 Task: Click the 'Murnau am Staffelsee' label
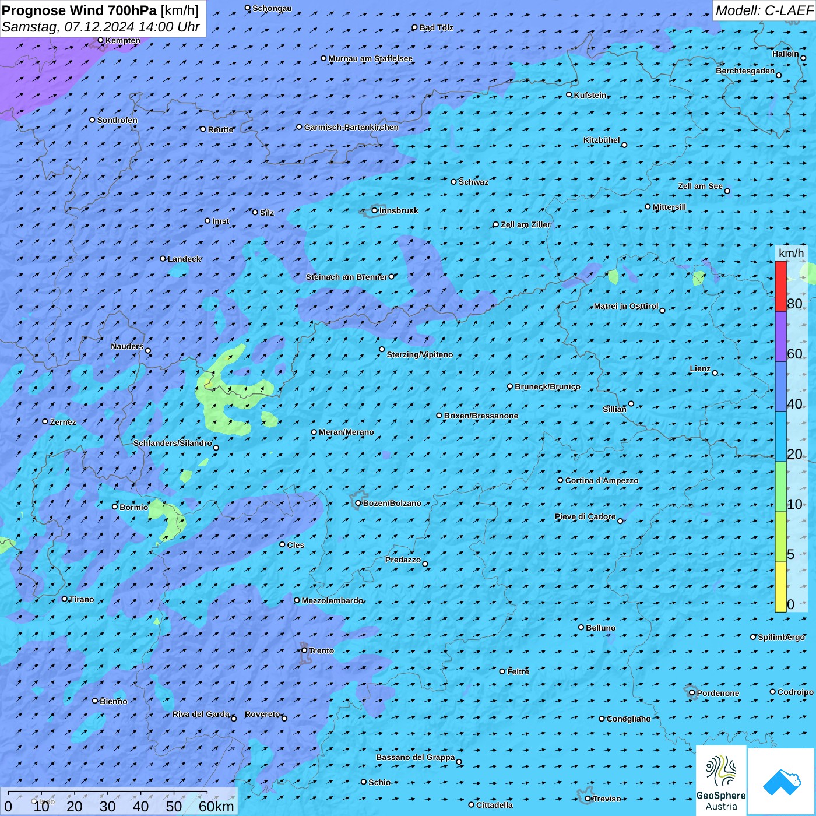pos(370,58)
